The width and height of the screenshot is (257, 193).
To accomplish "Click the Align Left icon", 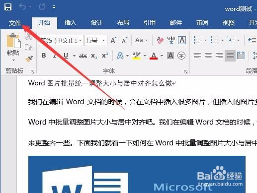I will tap(197, 56).
